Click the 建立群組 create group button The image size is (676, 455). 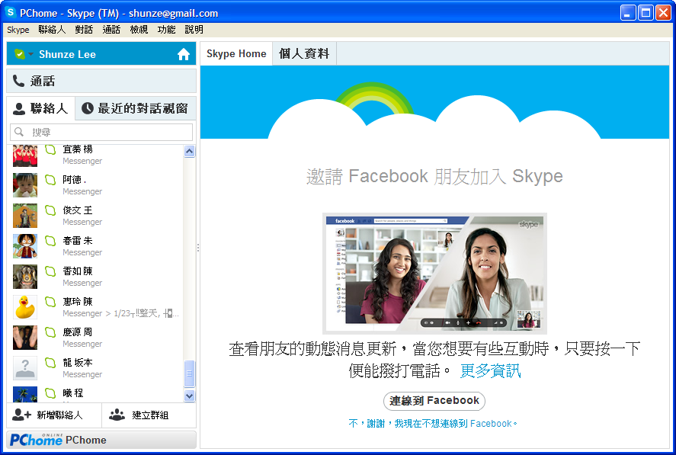(x=149, y=415)
